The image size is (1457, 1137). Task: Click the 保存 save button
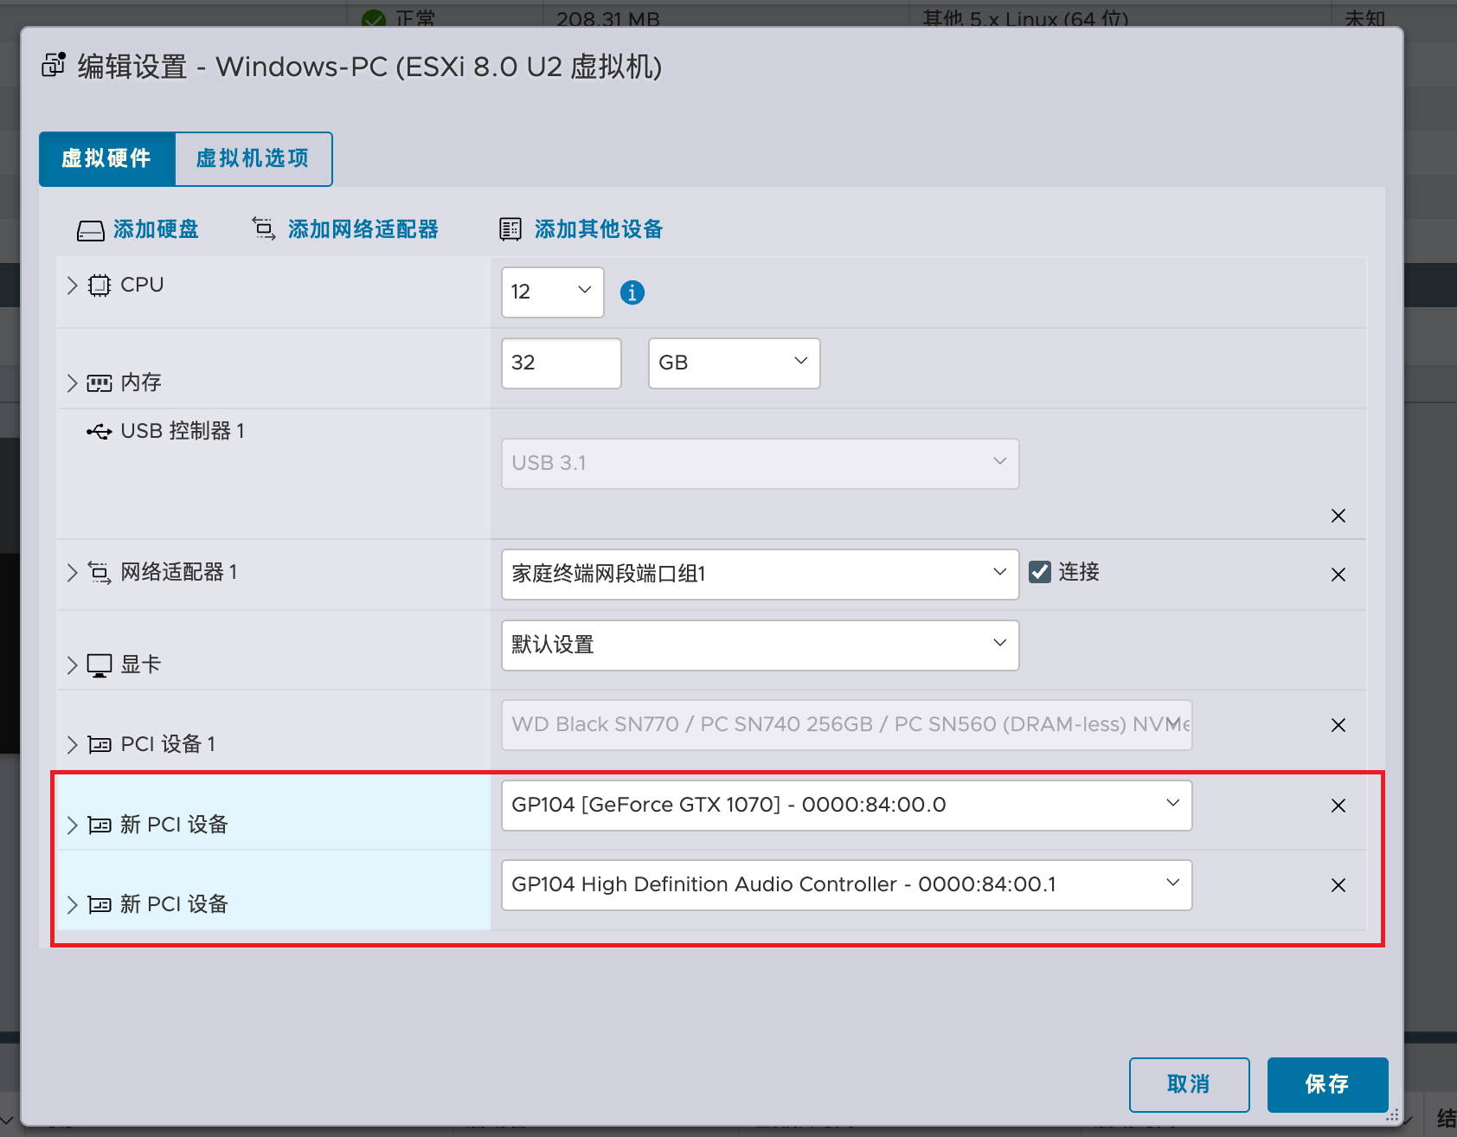(x=1326, y=1084)
